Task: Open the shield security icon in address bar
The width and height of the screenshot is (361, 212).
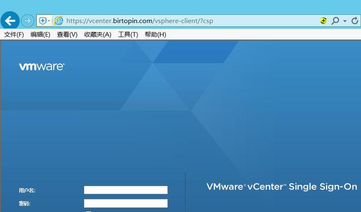Action: [x=43, y=21]
